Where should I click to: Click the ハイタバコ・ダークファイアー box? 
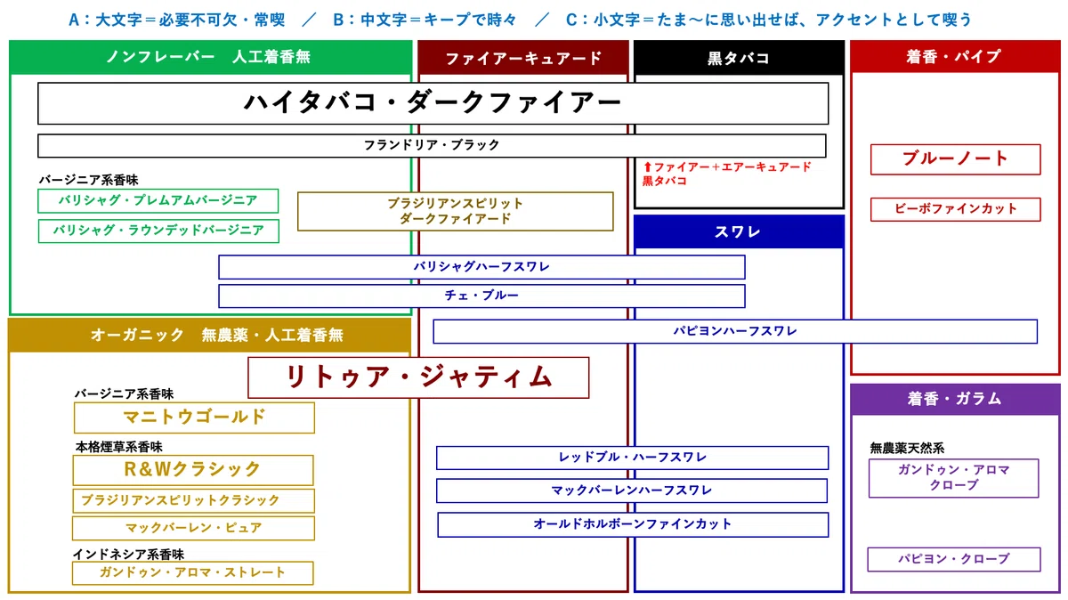point(433,103)
